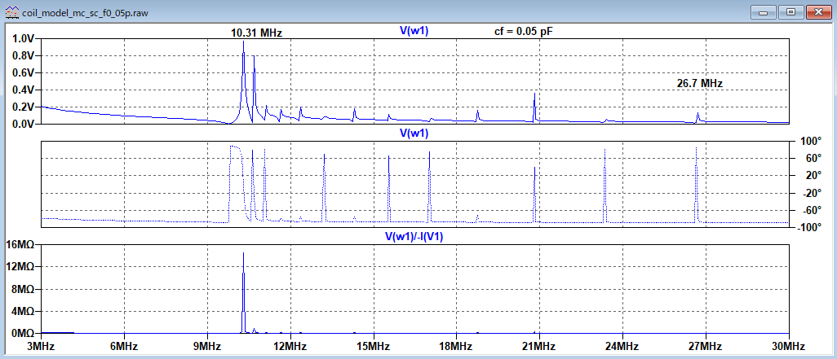Click the 0.8V voltage axis label
Image resolution: width=837 pixels, height=359 pixels.
[23, 56]
